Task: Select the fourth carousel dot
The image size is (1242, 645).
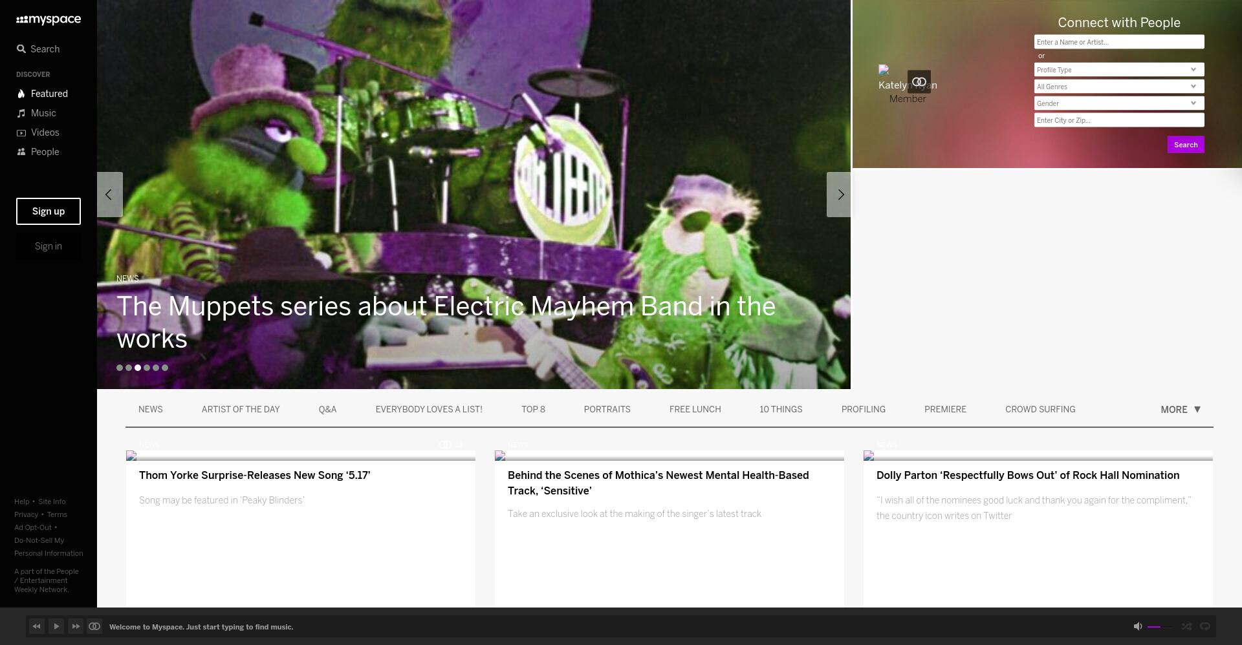Action: (x=147, y=368)
